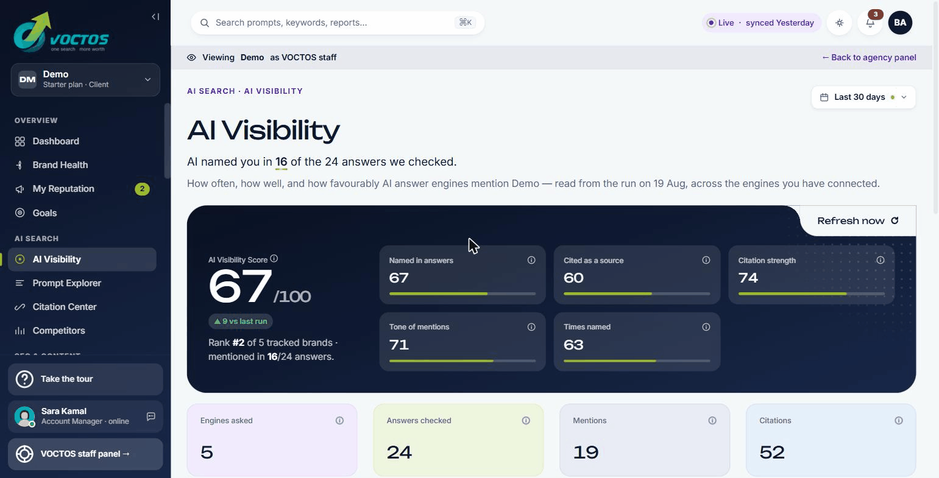Click the Tone of mentions progress bar
This screenshot has width=939, height=478.
pos(462,360)
